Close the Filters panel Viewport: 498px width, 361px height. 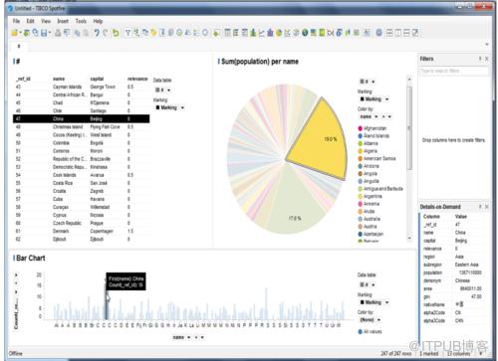(487, 59)
